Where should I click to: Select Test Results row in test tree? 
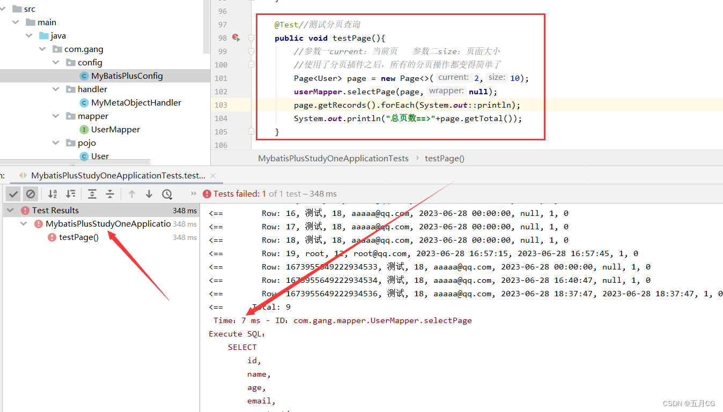[102, 211]
